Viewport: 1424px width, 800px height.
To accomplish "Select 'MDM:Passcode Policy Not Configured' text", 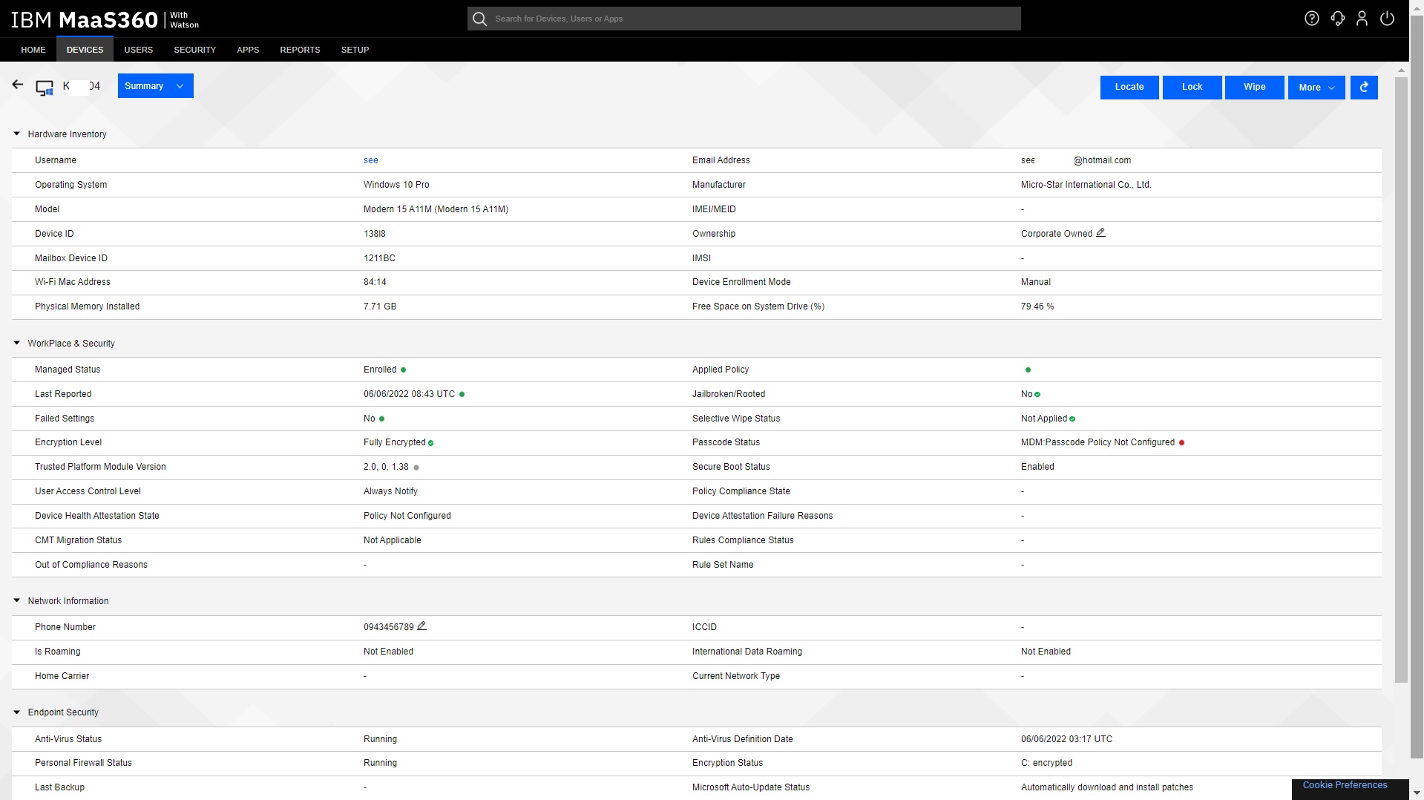I will pos(1097,442).
